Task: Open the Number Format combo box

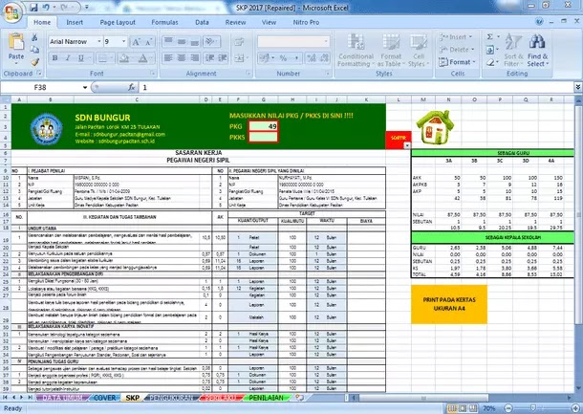Action: (x=293, y=41)
